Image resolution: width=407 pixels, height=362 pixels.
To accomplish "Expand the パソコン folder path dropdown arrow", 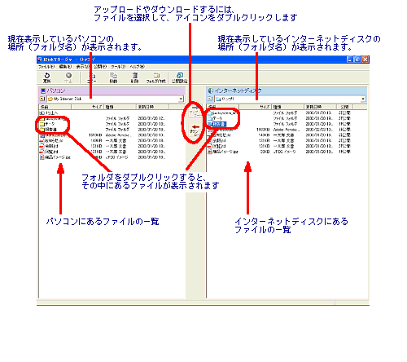I will pos(181,99).
